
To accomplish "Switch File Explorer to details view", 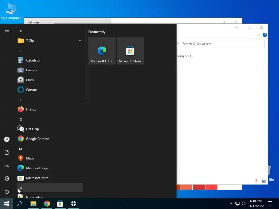I will pos(258,181).
